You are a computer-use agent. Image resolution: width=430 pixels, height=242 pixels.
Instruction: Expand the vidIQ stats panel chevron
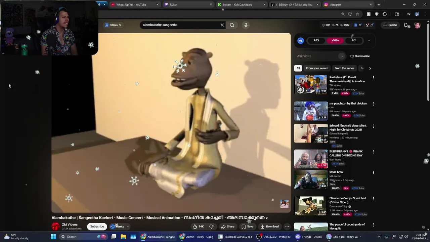pyautogui.click(x=369, y=40)
